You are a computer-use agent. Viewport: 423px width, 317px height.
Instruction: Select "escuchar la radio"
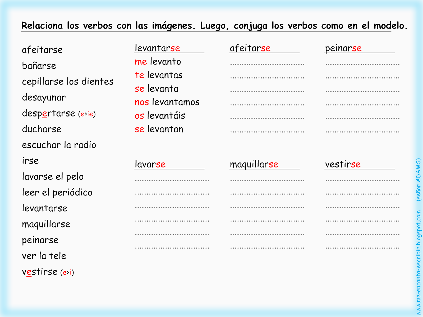click(x=59, y=145)
